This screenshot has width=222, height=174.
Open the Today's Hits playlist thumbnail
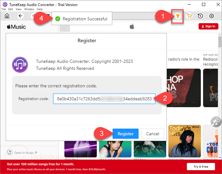[x=185, y=141]
